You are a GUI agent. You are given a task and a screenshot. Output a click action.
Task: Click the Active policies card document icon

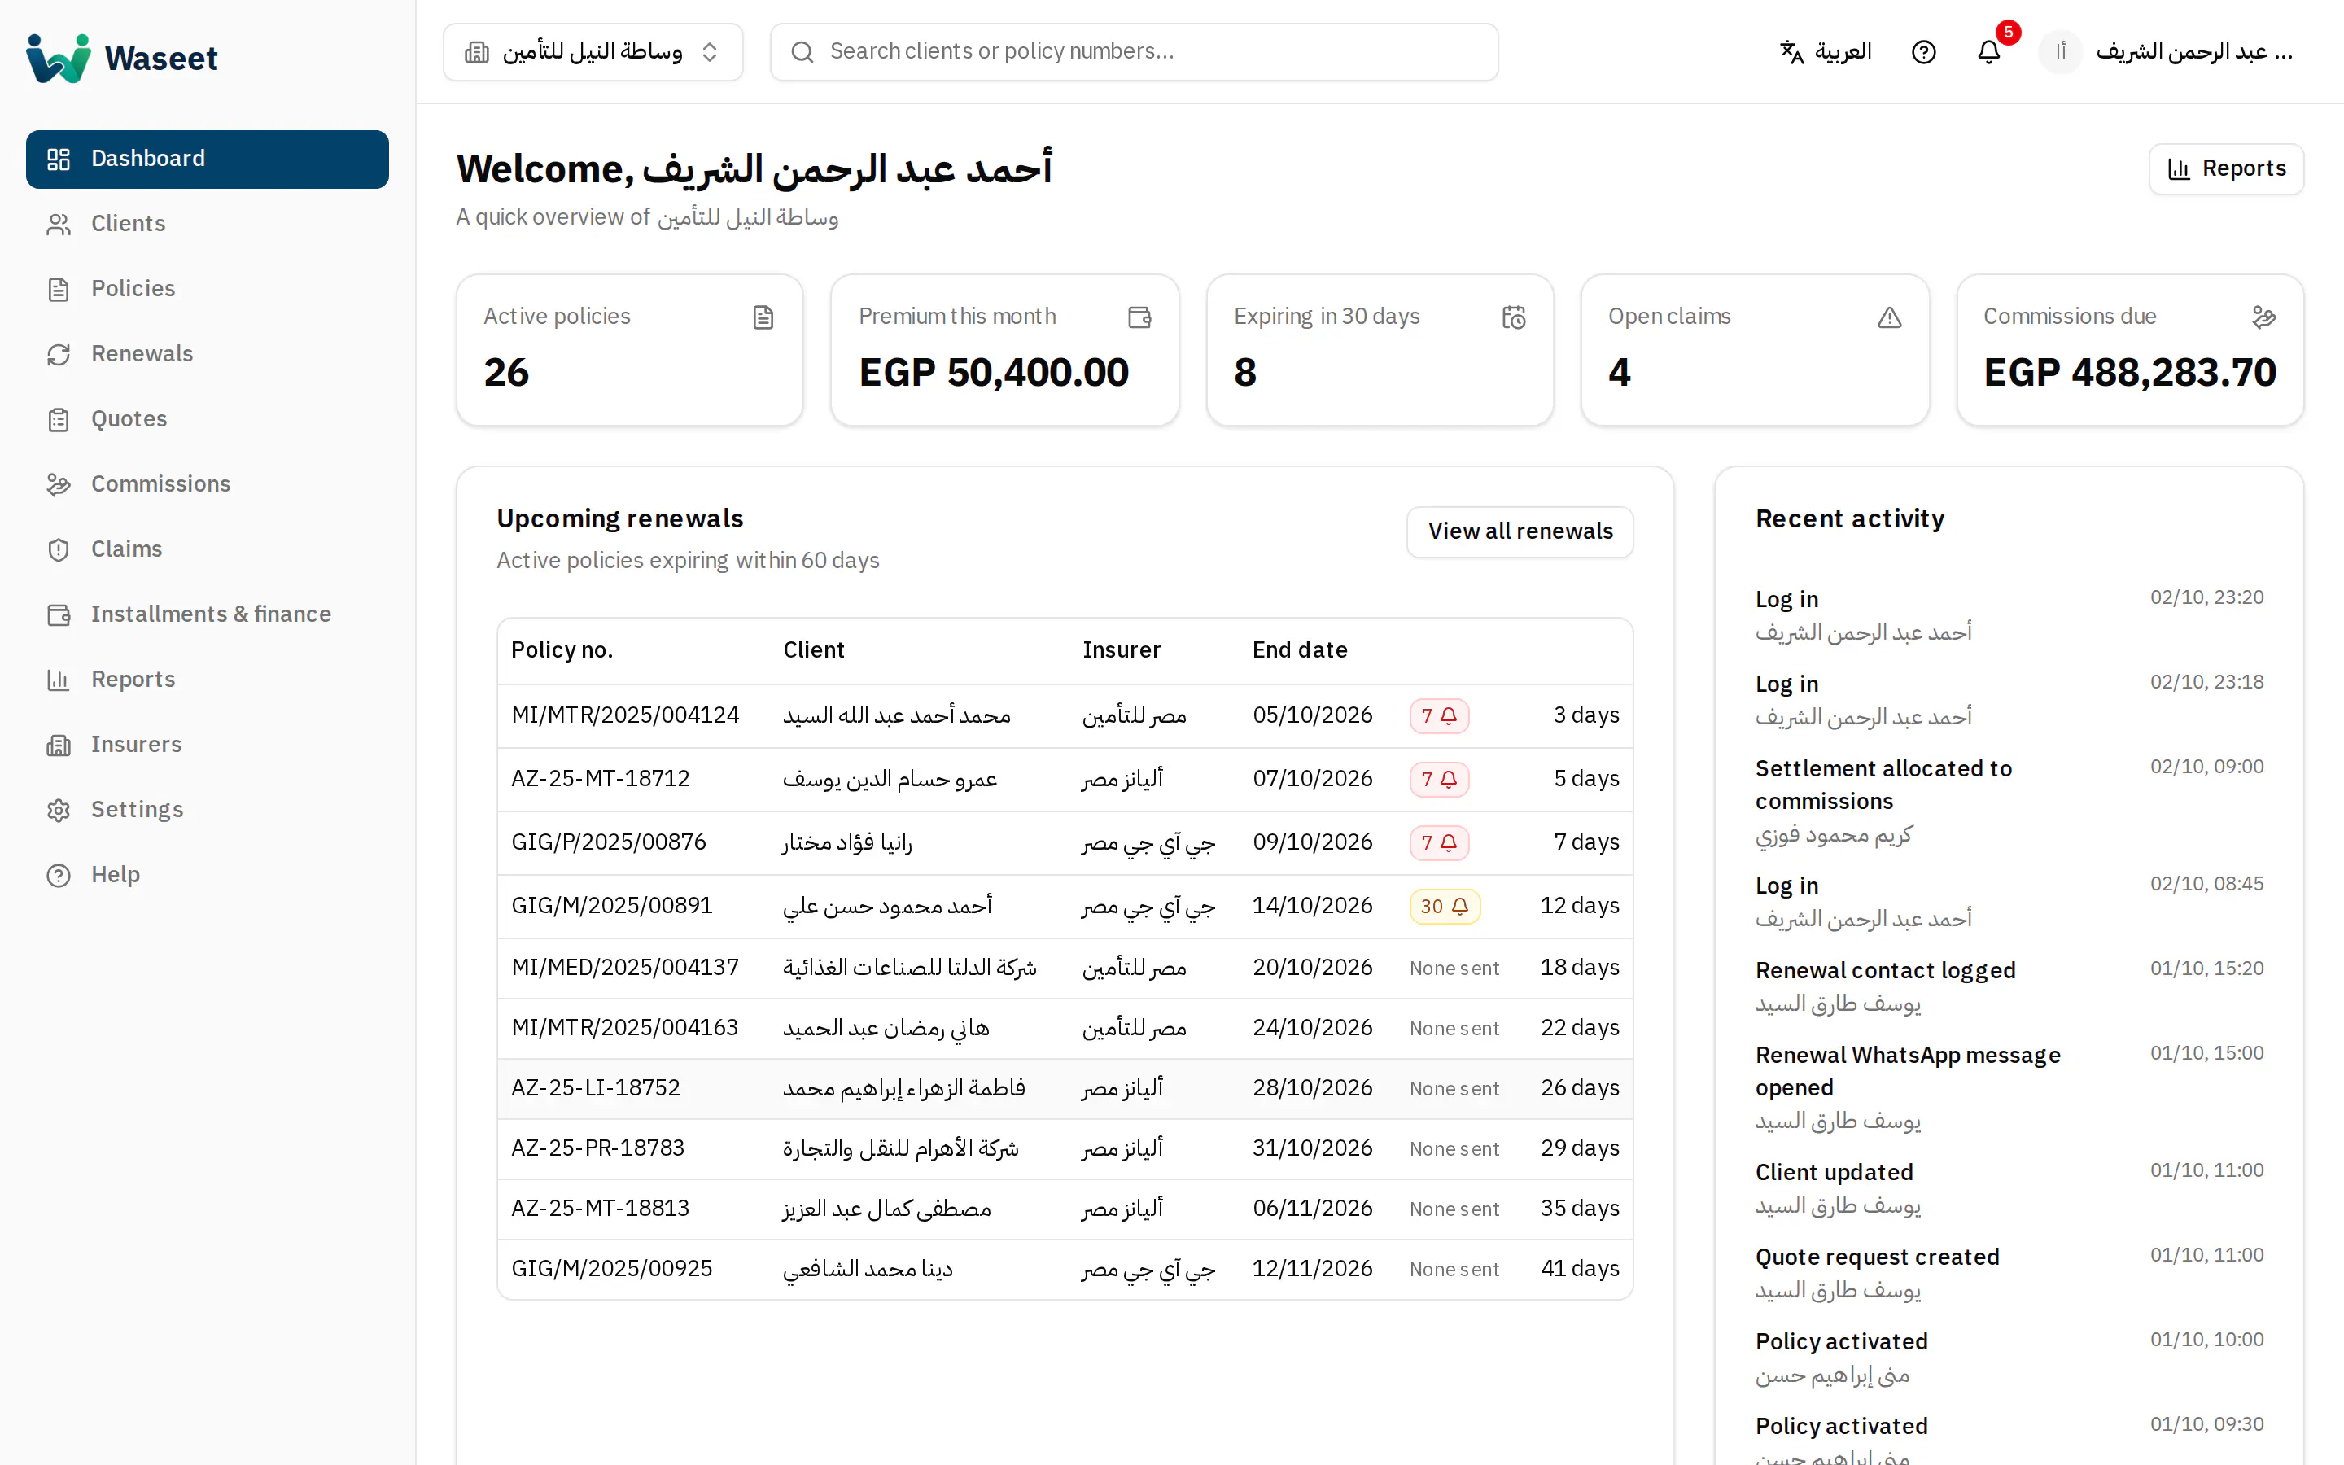tap(763, 317)
